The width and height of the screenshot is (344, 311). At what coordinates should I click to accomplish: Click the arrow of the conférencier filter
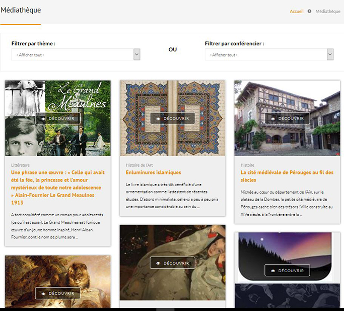(330, 54)
